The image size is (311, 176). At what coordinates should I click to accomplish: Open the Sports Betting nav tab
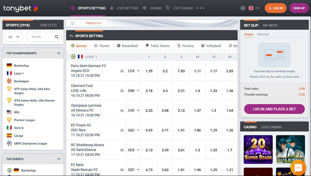(88, 8)
